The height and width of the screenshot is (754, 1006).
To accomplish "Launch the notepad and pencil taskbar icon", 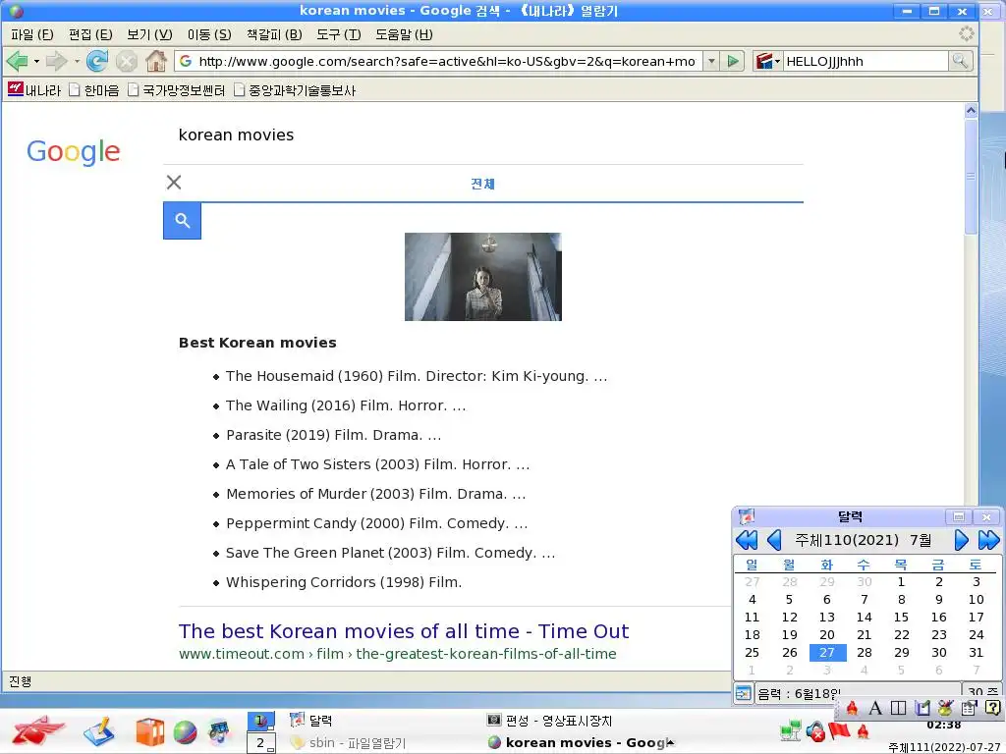I will [99, 731].
